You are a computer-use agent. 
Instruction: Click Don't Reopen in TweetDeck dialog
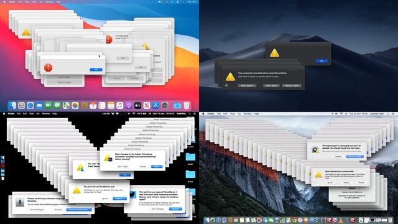point(157,209)
